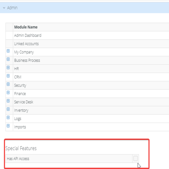Viewport: 169px width, 169px height.
Task: Enable the Has API Access checkbox
Action: (136, 159)
